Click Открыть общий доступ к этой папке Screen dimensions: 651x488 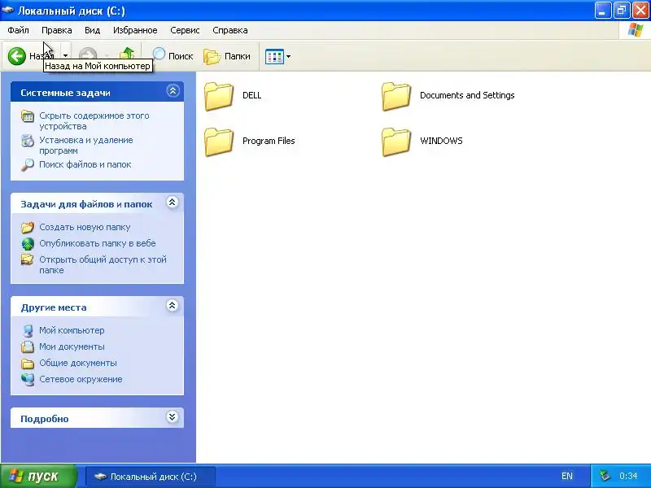coord(103,265)
